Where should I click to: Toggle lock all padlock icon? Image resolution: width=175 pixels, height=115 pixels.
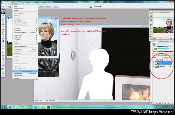162,60
